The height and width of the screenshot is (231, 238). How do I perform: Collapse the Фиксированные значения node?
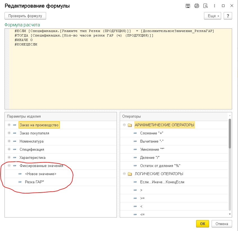pyautogui.click(x=9, y=166)
